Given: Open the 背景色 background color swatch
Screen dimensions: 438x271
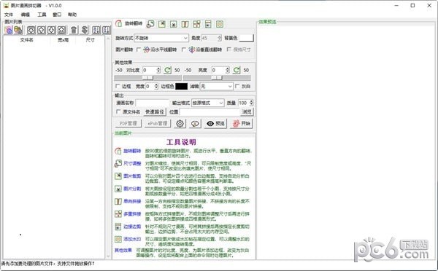Looking at the screenshot, I should 247,38.
